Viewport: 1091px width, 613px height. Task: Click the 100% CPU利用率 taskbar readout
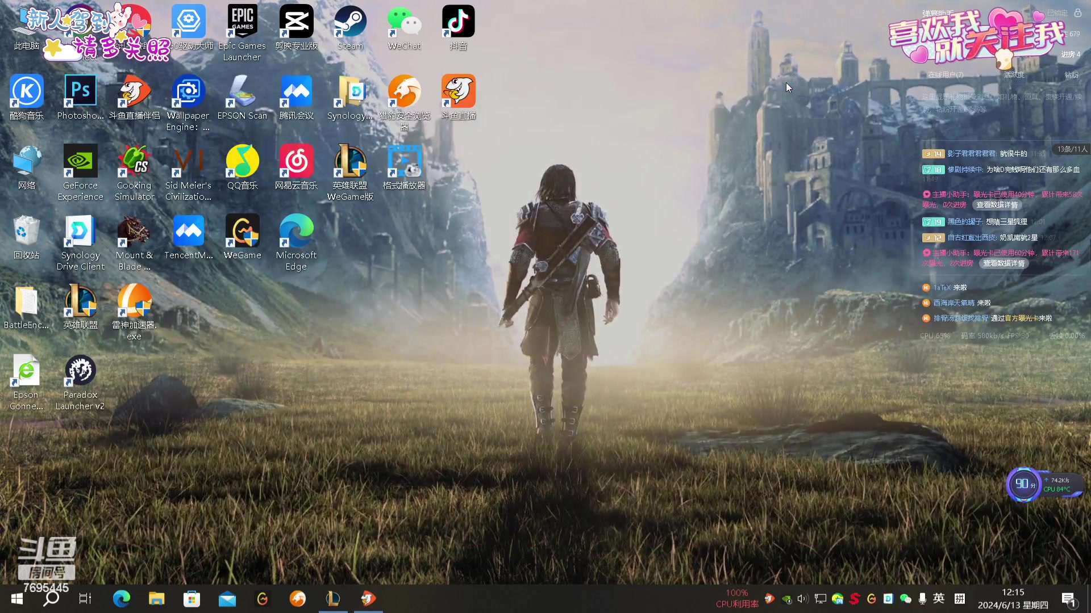737,599
